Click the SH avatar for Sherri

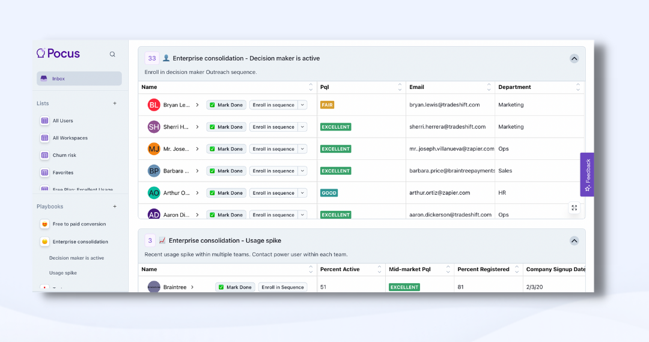154,127
